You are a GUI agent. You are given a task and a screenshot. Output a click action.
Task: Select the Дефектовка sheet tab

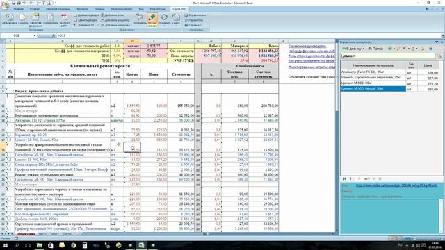tap(26, 234)
